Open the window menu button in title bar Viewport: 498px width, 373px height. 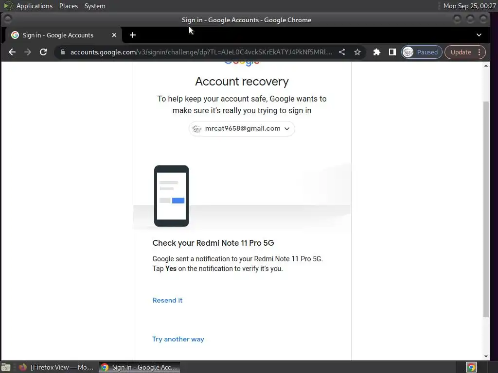point(8,19)
